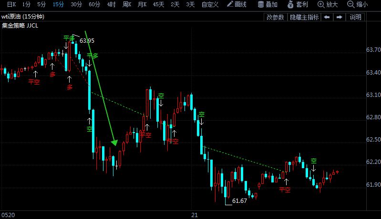Image resolution: width=381 pixels, height=219 pixels.
Task: Zoom out with the 缩小 magnifier
Action: [358, 4]
